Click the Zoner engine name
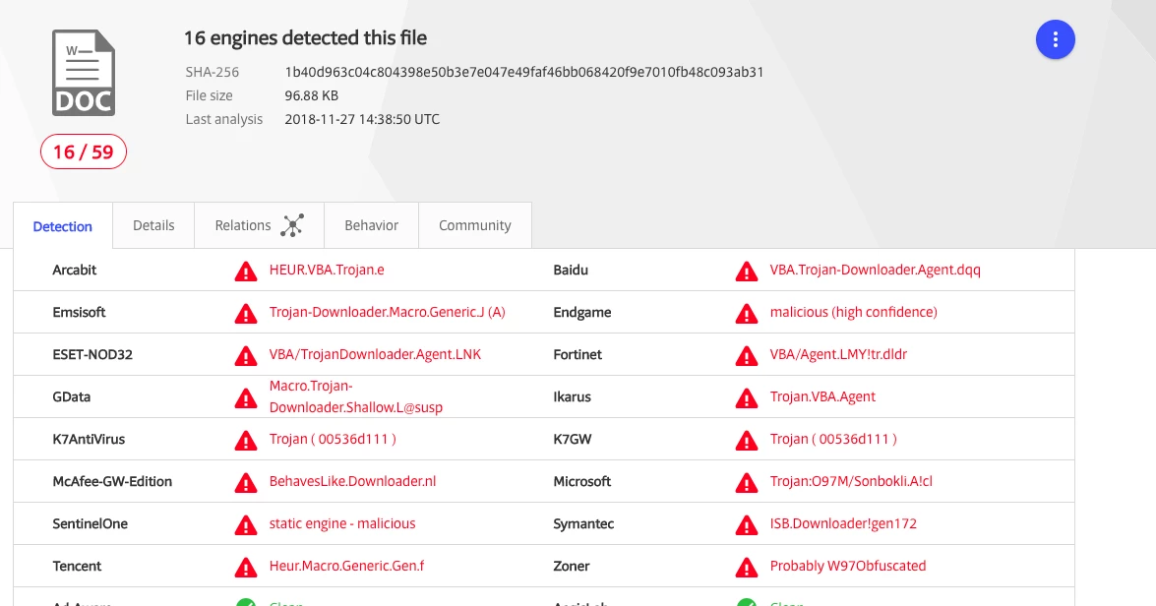1156x606 pixels. pos(572,567)
